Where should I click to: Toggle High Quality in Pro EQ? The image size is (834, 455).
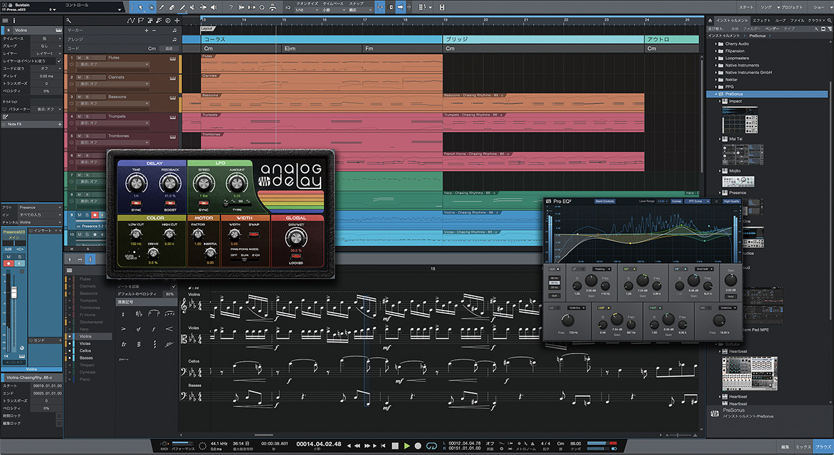[732, 201]
